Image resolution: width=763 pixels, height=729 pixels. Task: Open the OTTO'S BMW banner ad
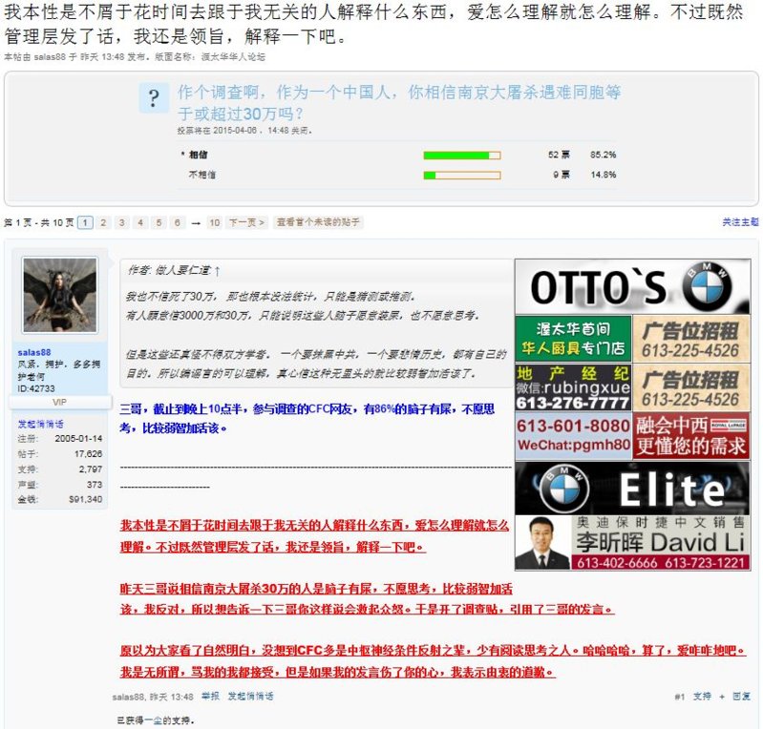point(631,286)
